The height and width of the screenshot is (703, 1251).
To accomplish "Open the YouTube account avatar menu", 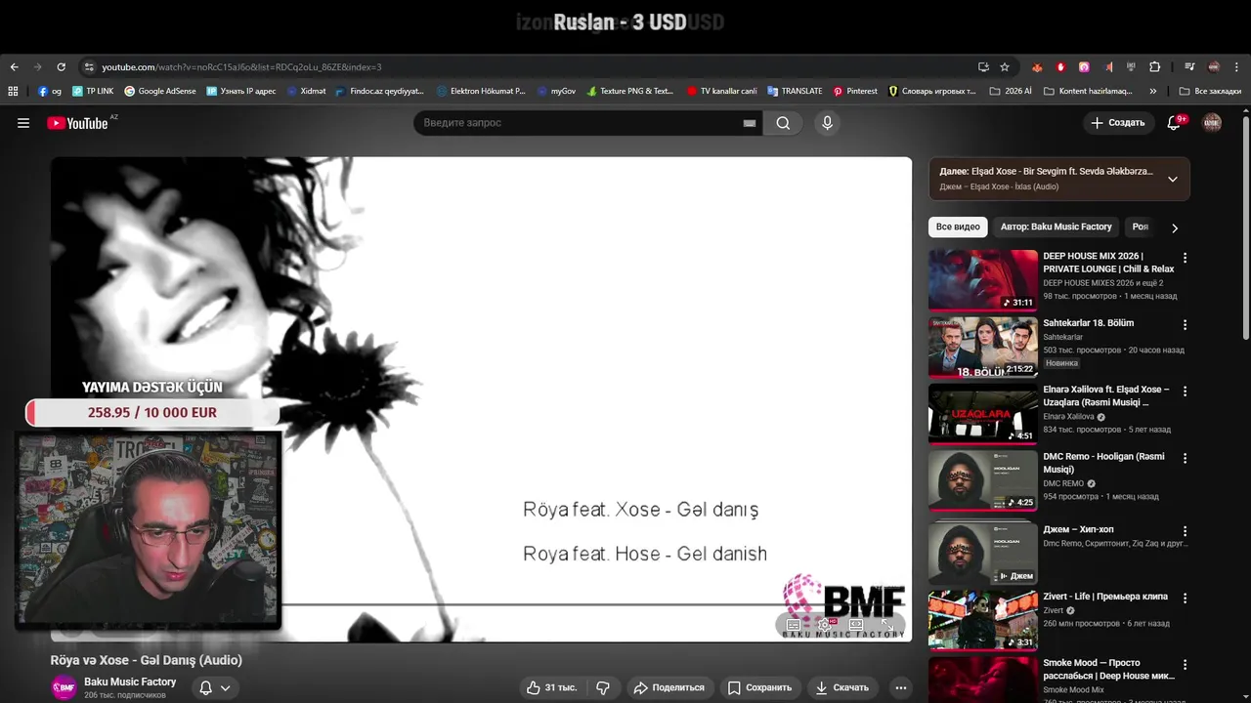I will click(x=1212, y=123).
